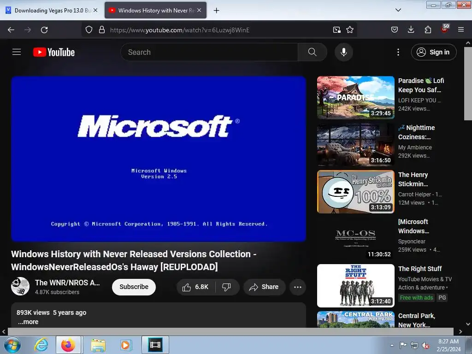The width and height of the screenshot is (472, 354).
Task: Open the Central Park walking tour thumbnail
Action: coord(355,319)
